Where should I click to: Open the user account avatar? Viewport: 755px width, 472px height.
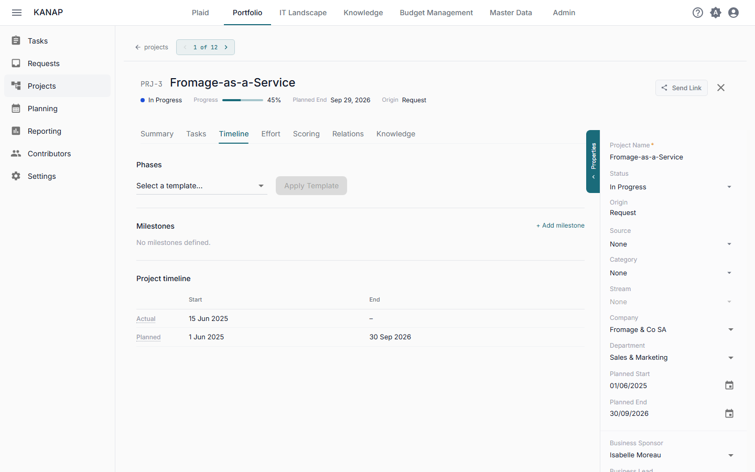point(734,13)
